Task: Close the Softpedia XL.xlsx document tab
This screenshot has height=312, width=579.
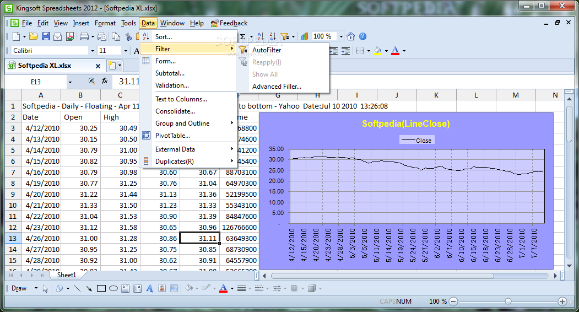Action: [98, 66]
